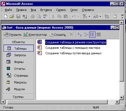Open the Вид menu

(x=33, y=10)
